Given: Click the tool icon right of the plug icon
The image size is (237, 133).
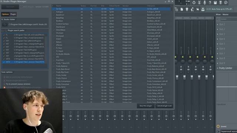Looking at the screenshot, I should pyautogui.click(x=192, y=9).
